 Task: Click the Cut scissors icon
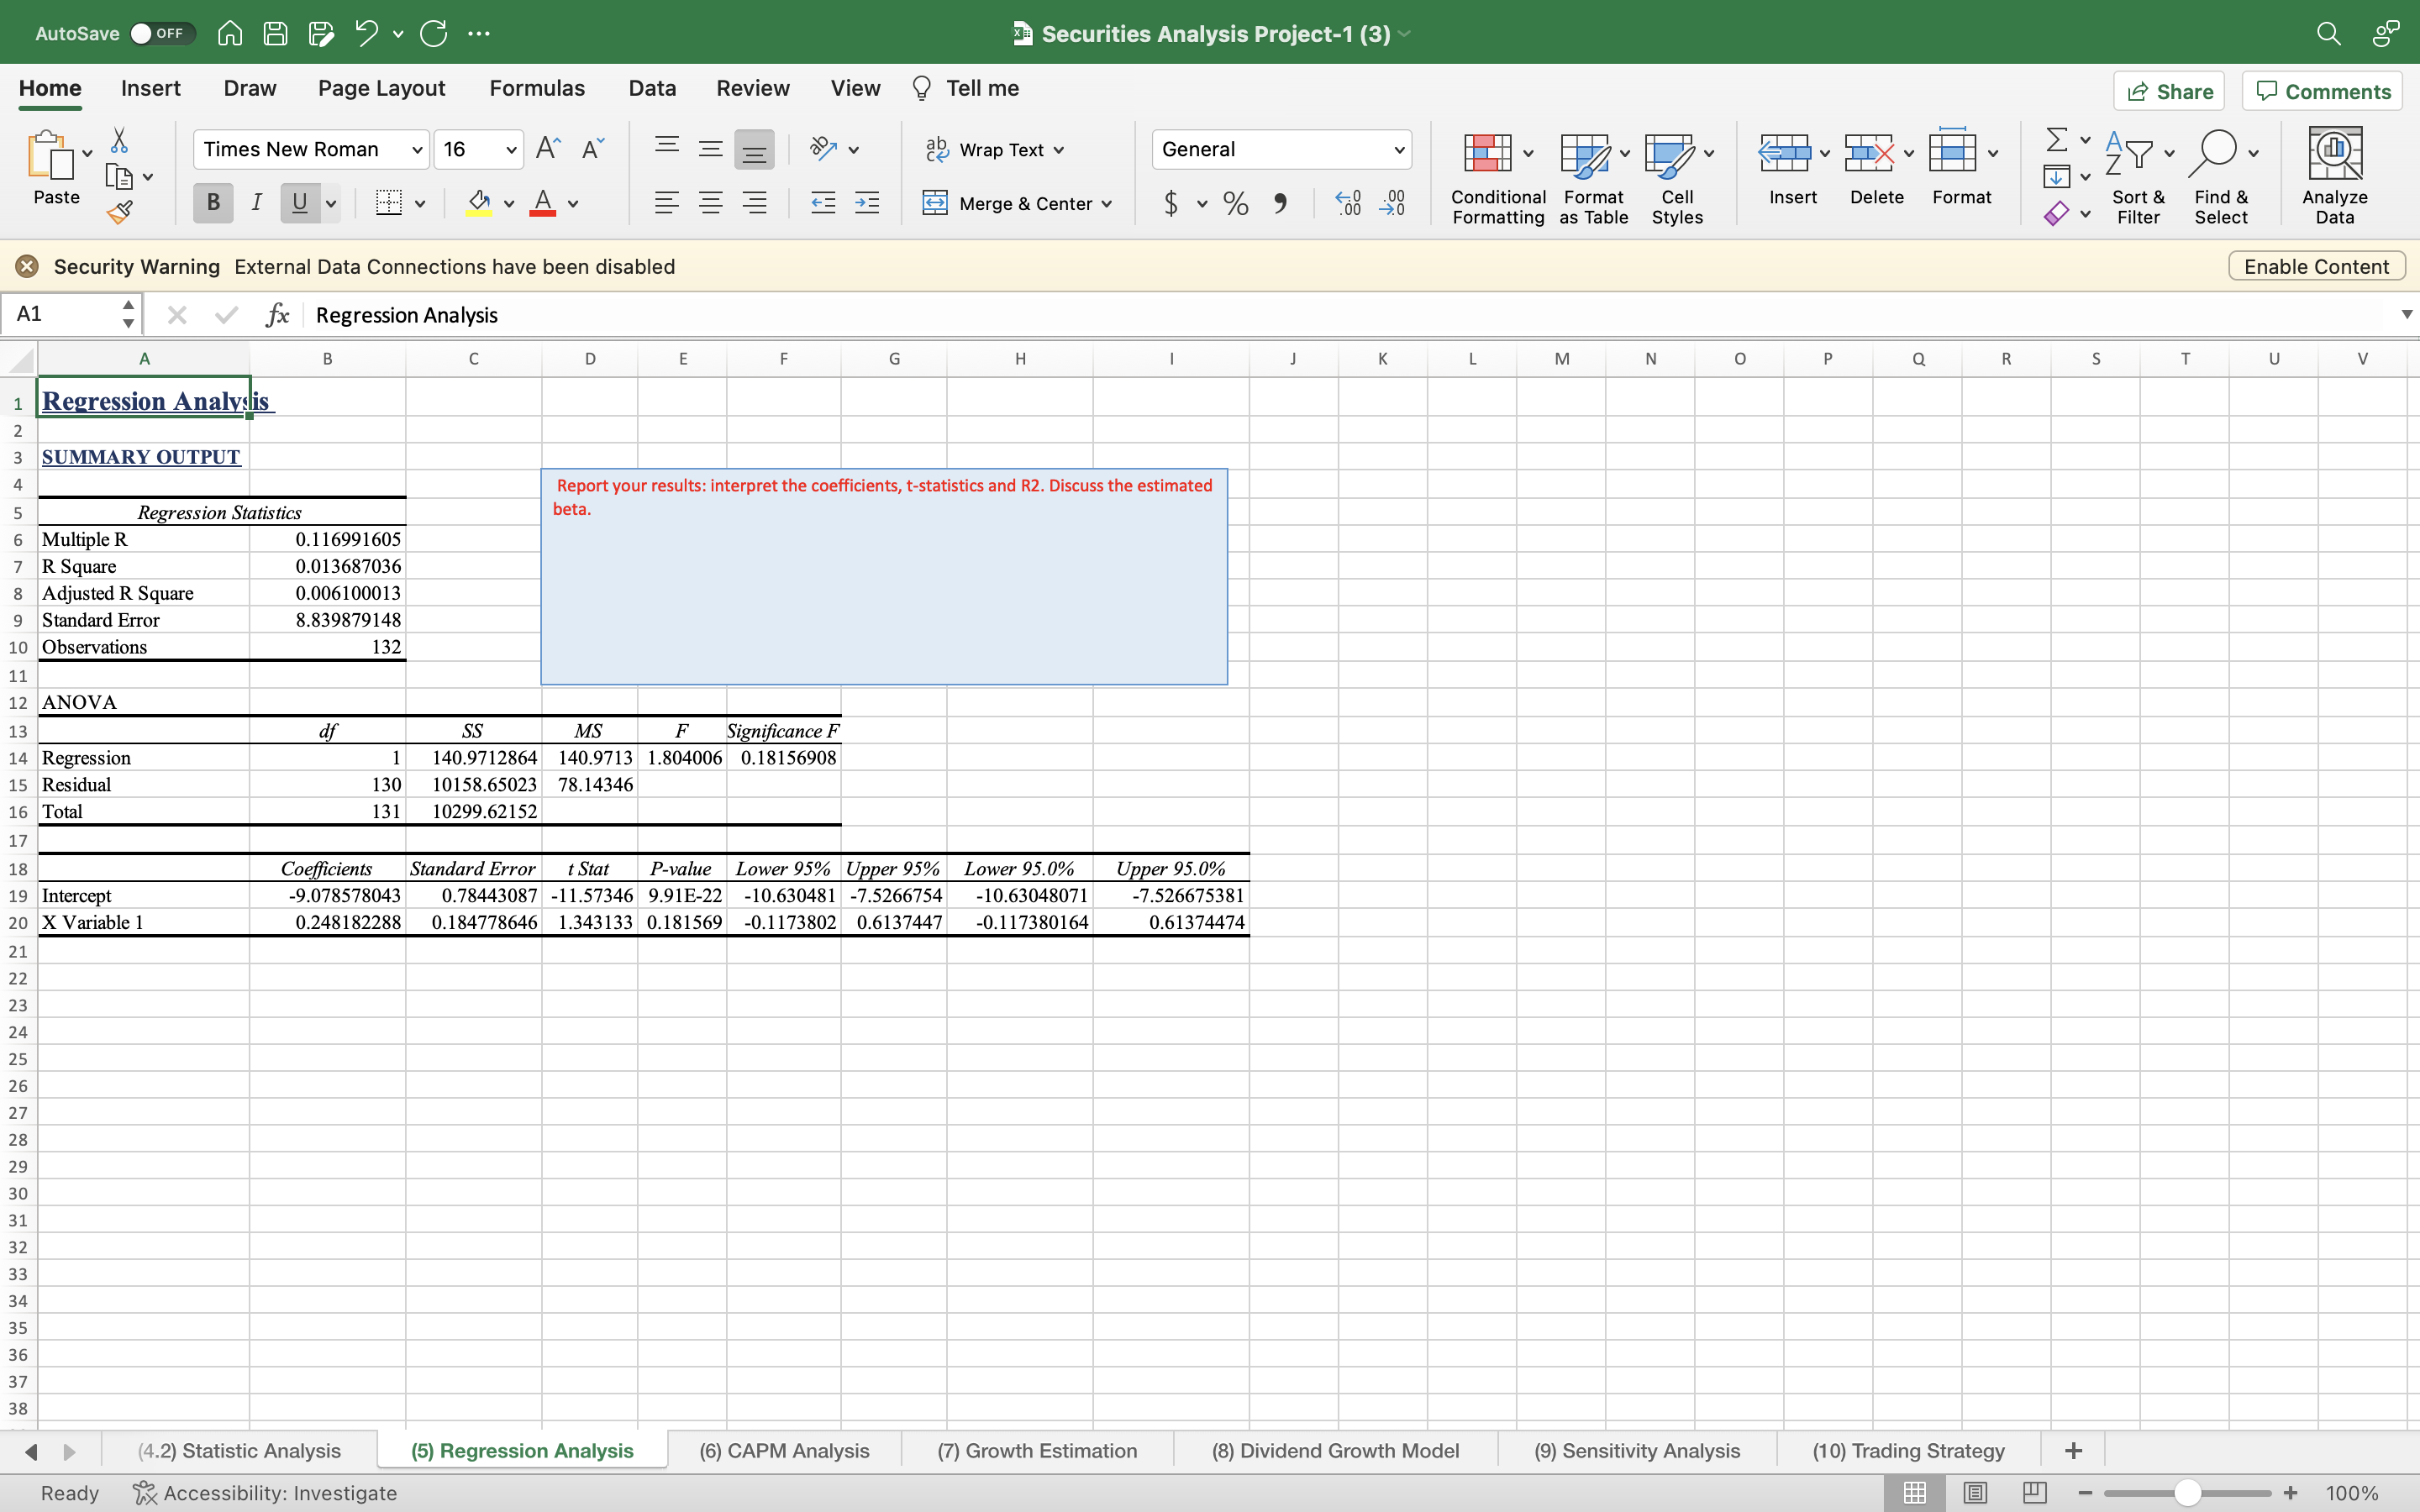pyautogui.click(x=119, y=140)
